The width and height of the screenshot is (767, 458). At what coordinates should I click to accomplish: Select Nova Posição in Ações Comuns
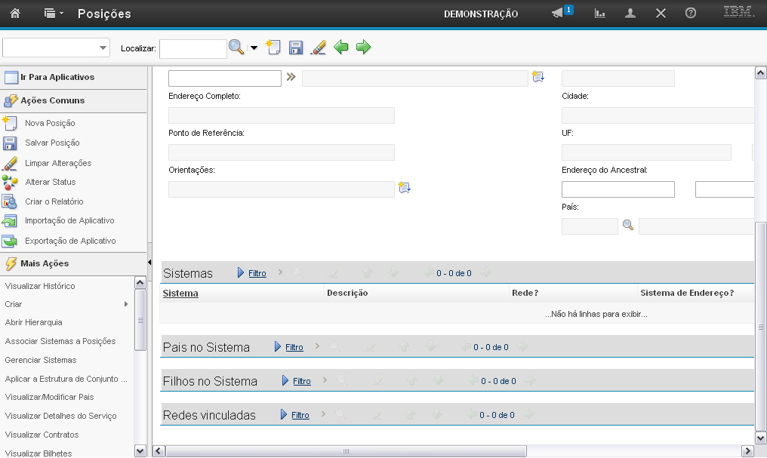pos(50,123)
